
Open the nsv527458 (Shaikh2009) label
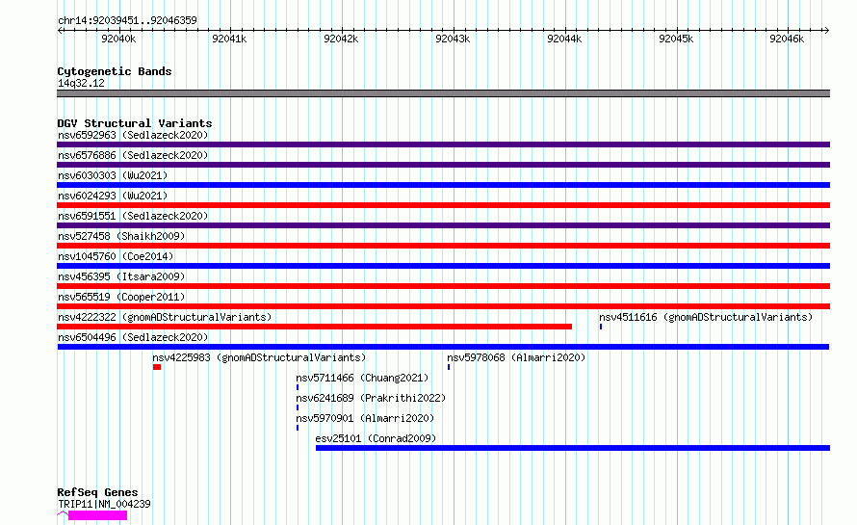(121, 236)
